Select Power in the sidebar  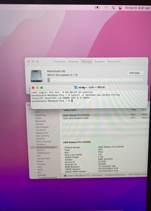pyautogui.click(x=40, y=161)
